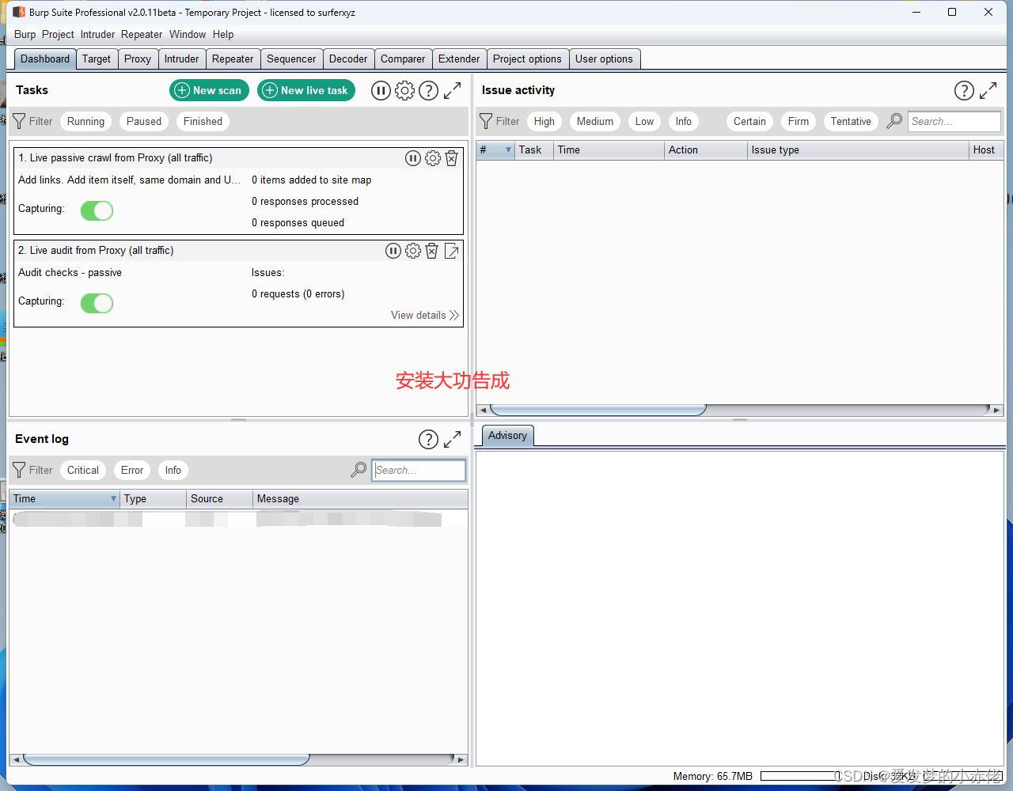Start a New scan

tap(209, 90)
